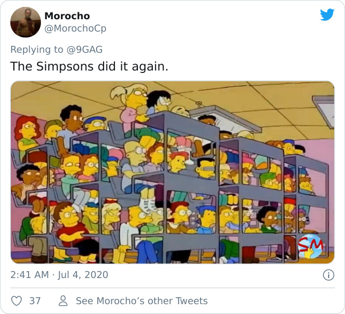The width and height of the screenshot is (345, 314).
Task: Click the person silhouette icon
Action: click(x=63, y=301)
